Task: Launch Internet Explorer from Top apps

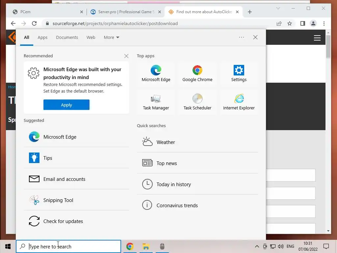Action: coord(239,102)
